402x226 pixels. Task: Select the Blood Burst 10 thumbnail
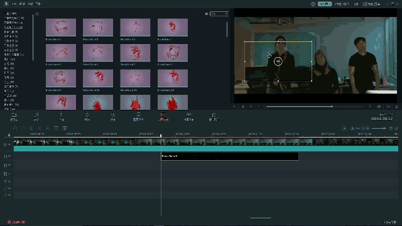point(98,78)
